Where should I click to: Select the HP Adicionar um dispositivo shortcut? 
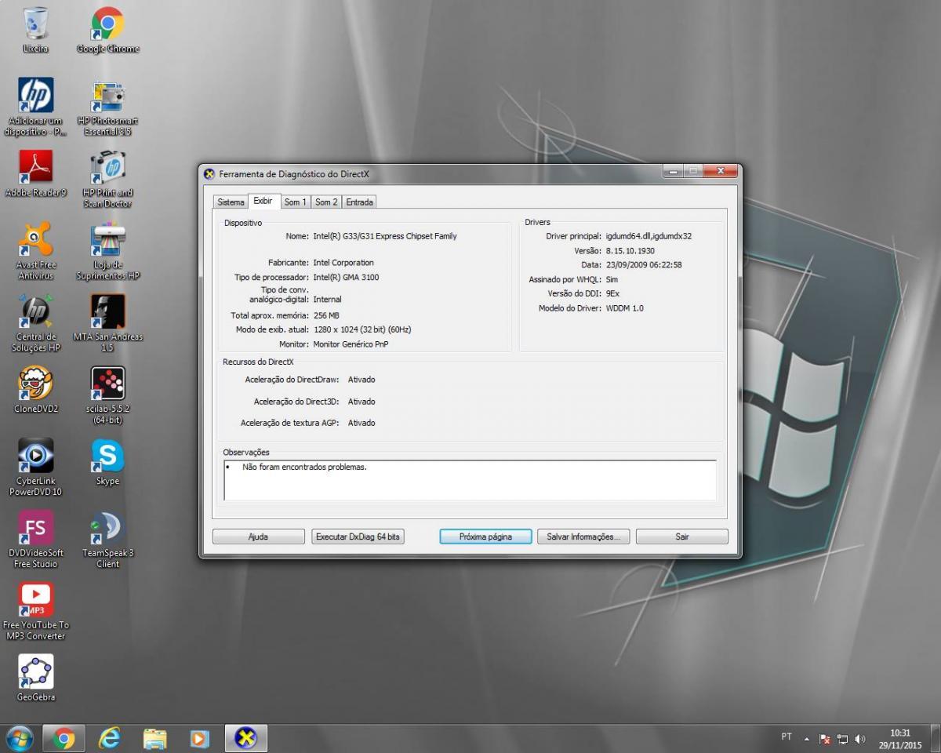point(35,107)
